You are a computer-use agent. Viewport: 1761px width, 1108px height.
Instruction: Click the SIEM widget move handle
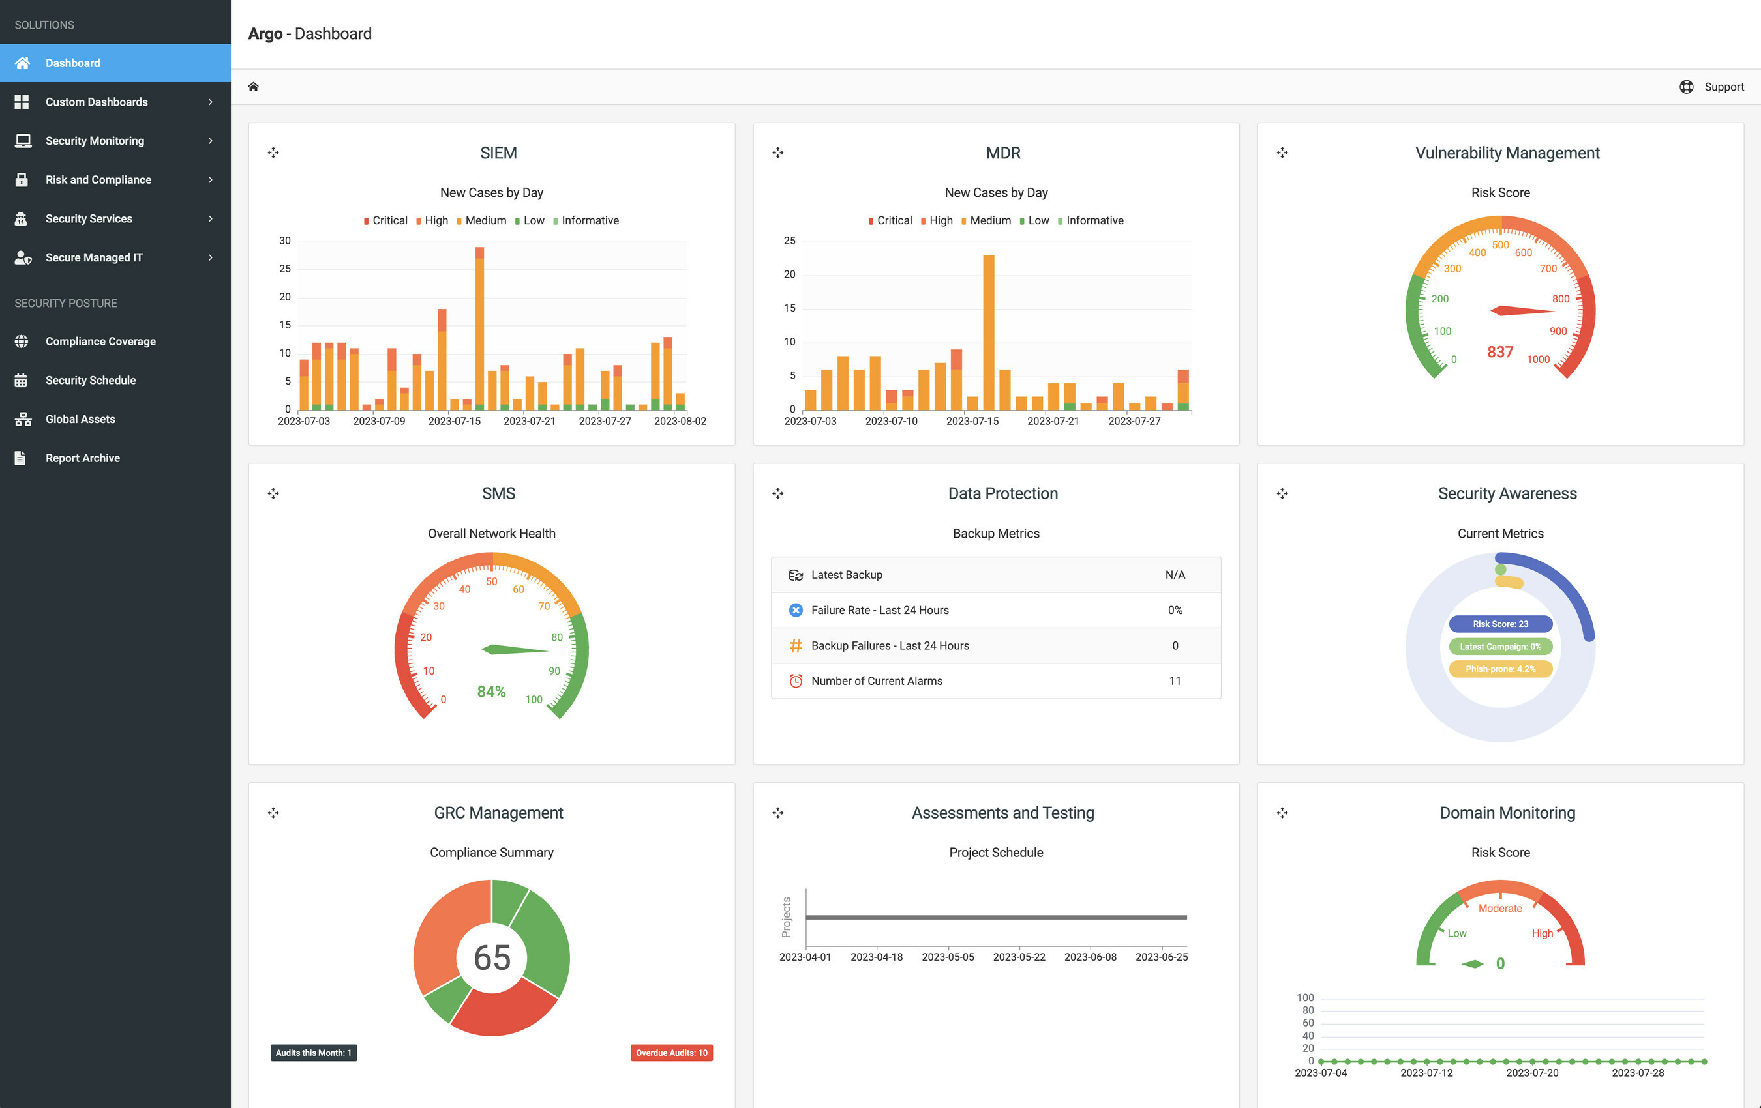(273, 153)
